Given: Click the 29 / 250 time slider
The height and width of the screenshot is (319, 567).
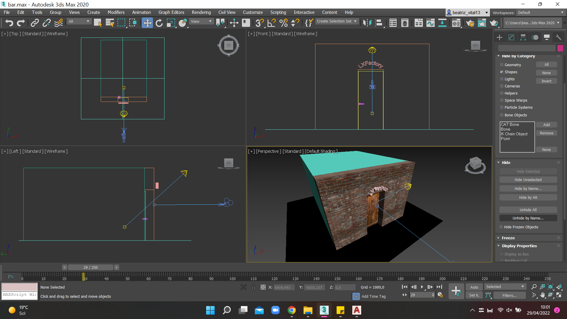Looking at the screenshot, I should (90, 267).
